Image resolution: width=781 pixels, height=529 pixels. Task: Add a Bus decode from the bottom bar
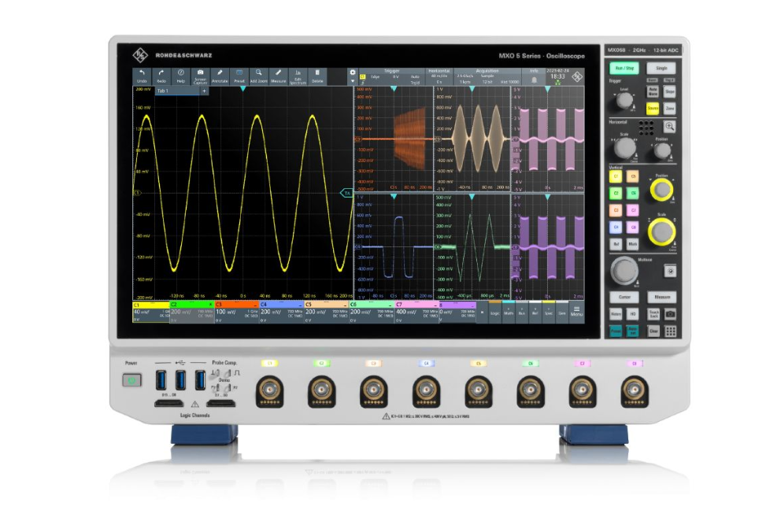point(521,311)
